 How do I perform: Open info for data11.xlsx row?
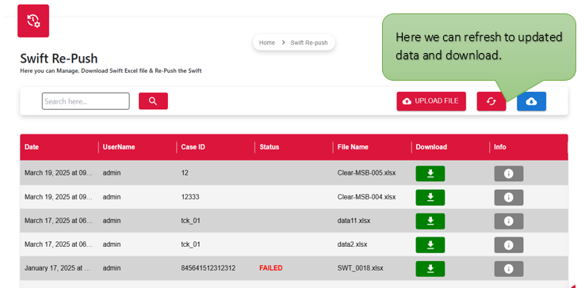tap(509, 222)
